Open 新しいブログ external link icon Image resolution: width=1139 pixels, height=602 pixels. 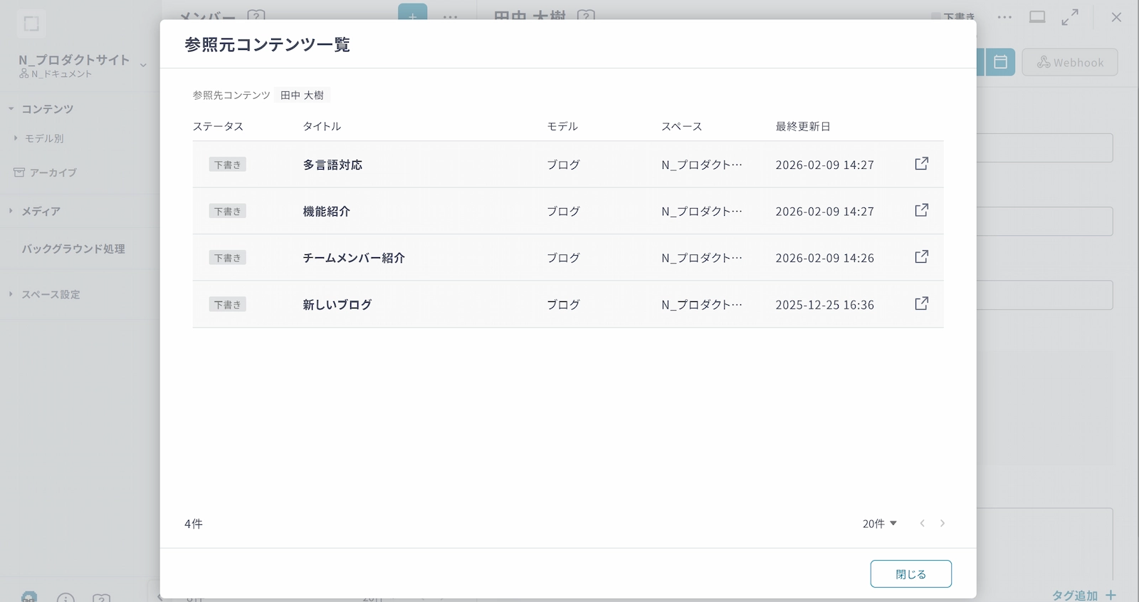(x=921, y=303)
